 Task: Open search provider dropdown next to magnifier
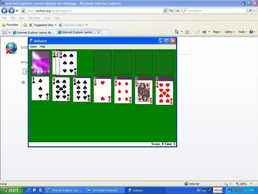(255, 11)
